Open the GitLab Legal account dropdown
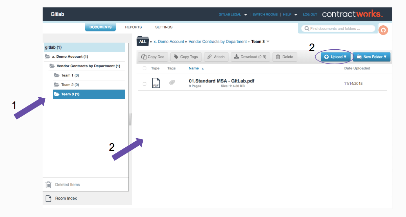 click(x=233, y=15)
